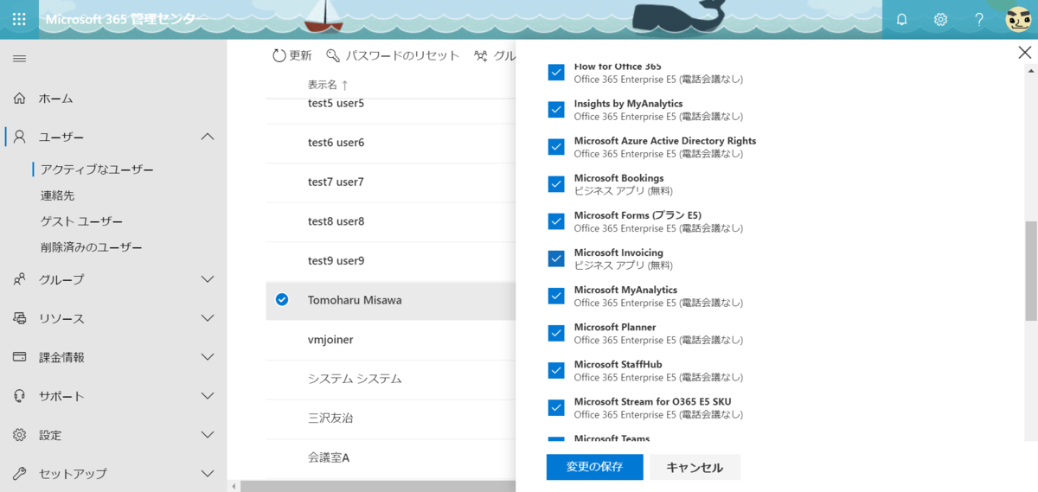
Task: Uncheck Microsoft Azure Active Directory Rights
Action: click(556, 147)
